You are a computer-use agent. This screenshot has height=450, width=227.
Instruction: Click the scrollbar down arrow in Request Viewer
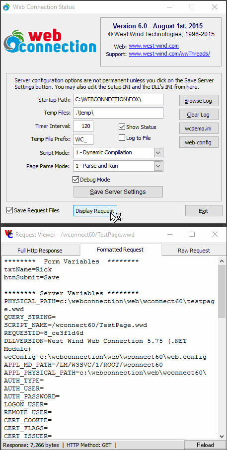click(222, 435)
